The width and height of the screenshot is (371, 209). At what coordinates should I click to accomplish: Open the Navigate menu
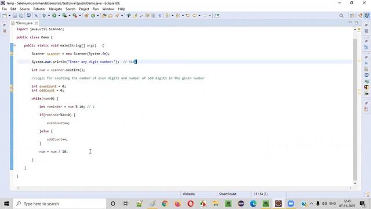pyautogui.click(x=56, y=9)
